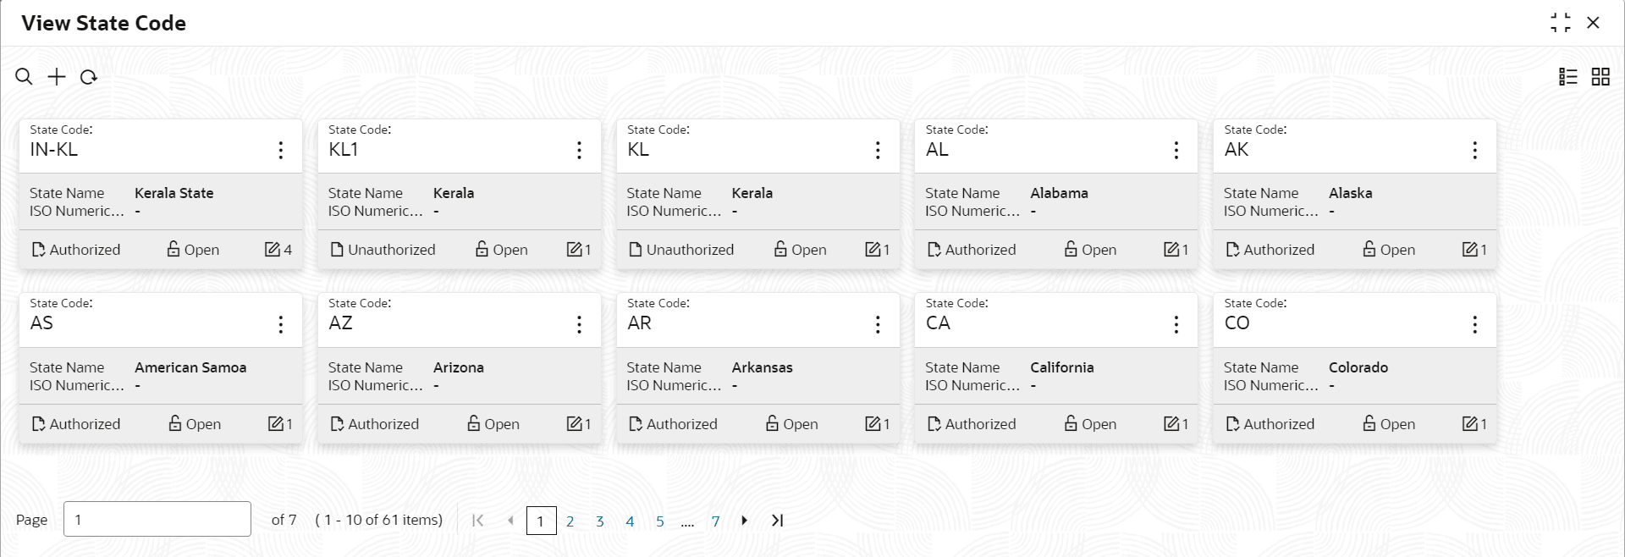Image resolution: width=1625 pixels, height=557 pixels.
Task: Click the modification count icon on IN-KL
Action: tap(273, 249)
